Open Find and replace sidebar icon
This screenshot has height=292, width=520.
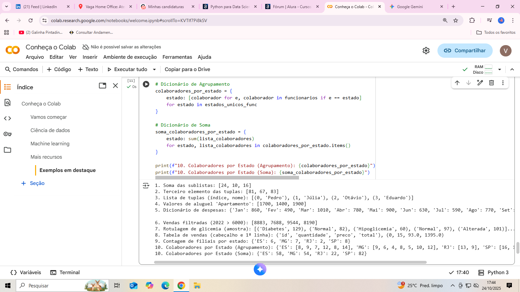7,103
